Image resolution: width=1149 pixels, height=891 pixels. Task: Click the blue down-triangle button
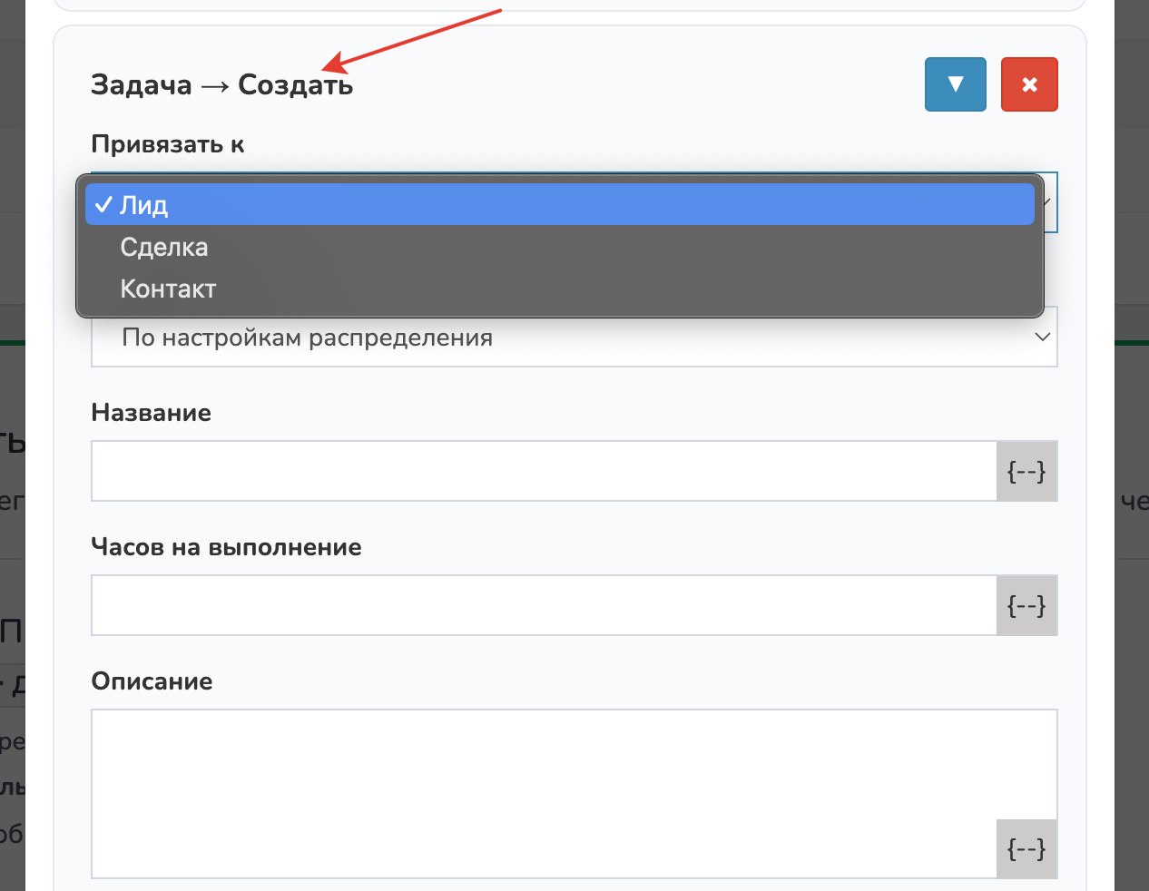[955, 84]
